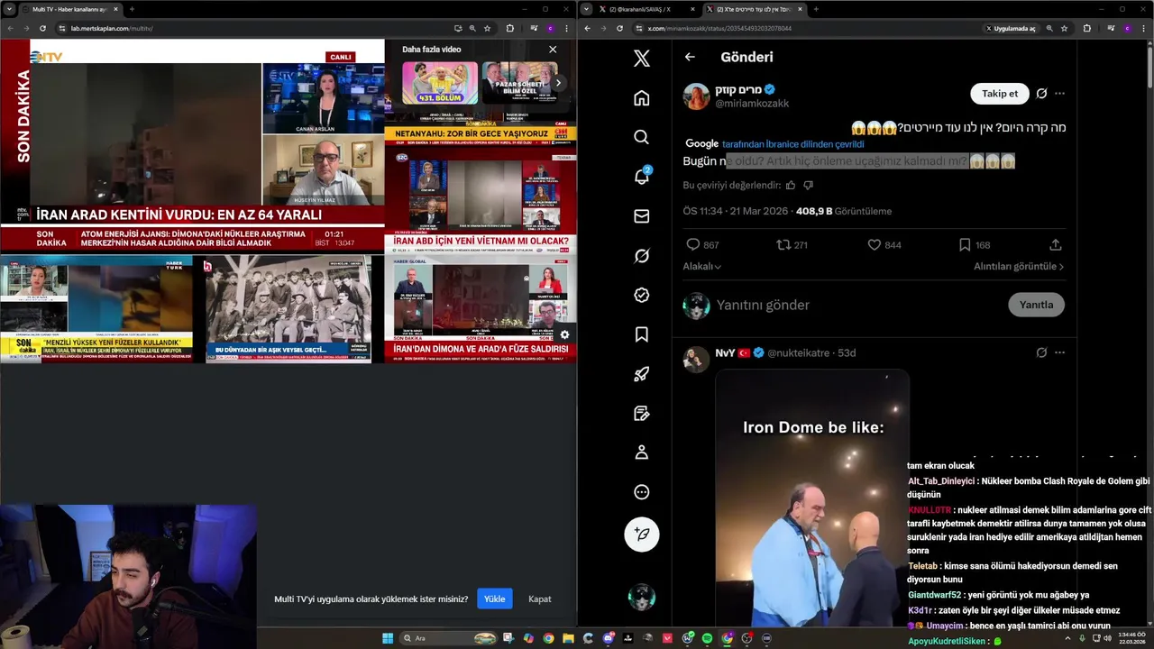
Task: Open new tab in X browser window
Action: pyautogui.click(x=816, y=9)
